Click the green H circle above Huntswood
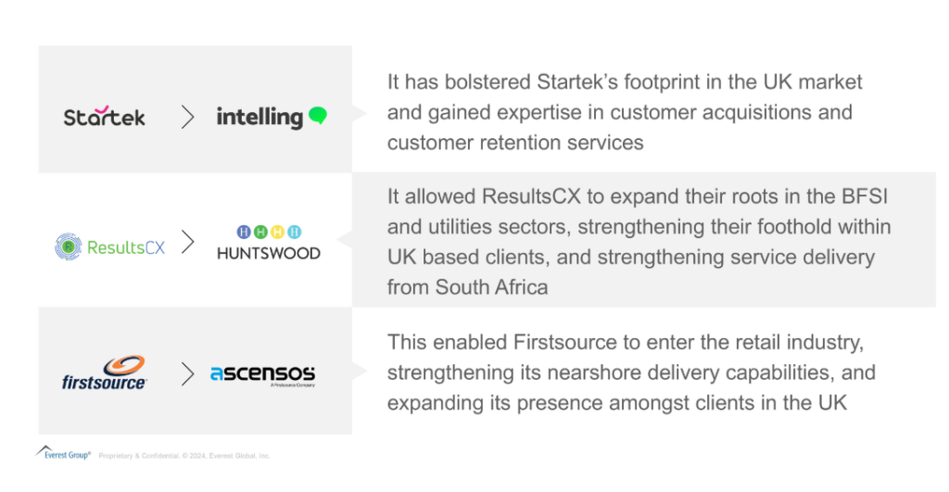 260,232
